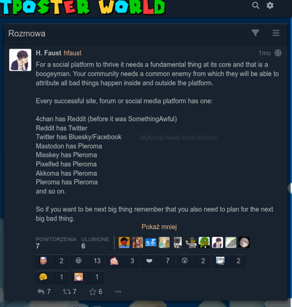The image size is (292, 307).
Task: Click the Pepe frog avatar
Action: click(x=204, y=242)
